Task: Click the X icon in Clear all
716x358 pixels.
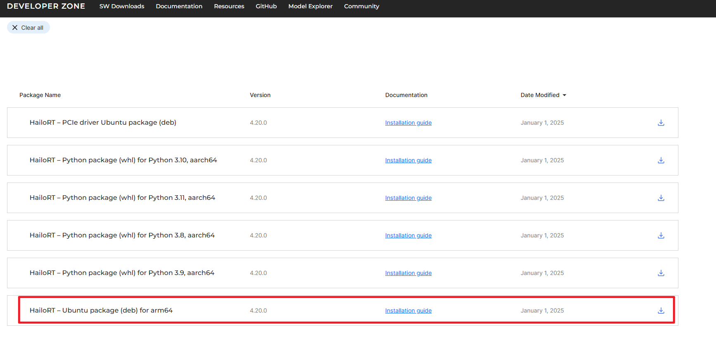Action: click(x=15, y=28)
